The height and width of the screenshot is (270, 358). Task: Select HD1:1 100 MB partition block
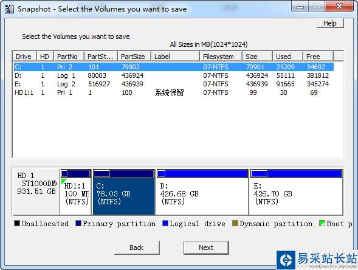75,192
